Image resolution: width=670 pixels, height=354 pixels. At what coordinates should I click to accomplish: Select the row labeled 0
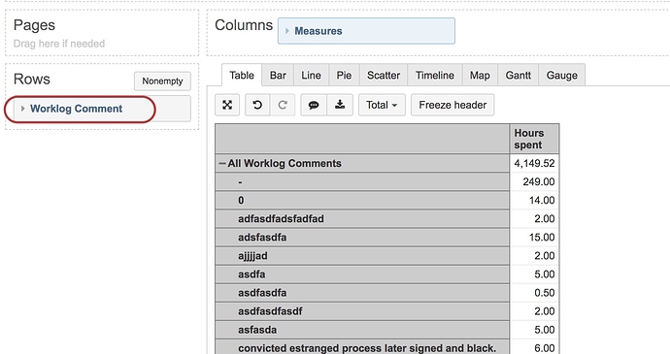coord(362,200)
